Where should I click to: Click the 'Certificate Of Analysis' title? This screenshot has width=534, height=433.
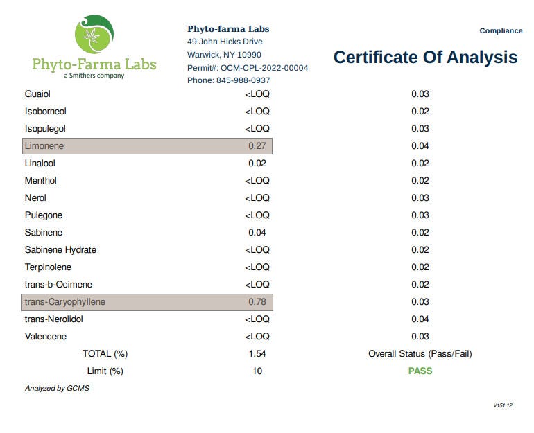point(425,57)
